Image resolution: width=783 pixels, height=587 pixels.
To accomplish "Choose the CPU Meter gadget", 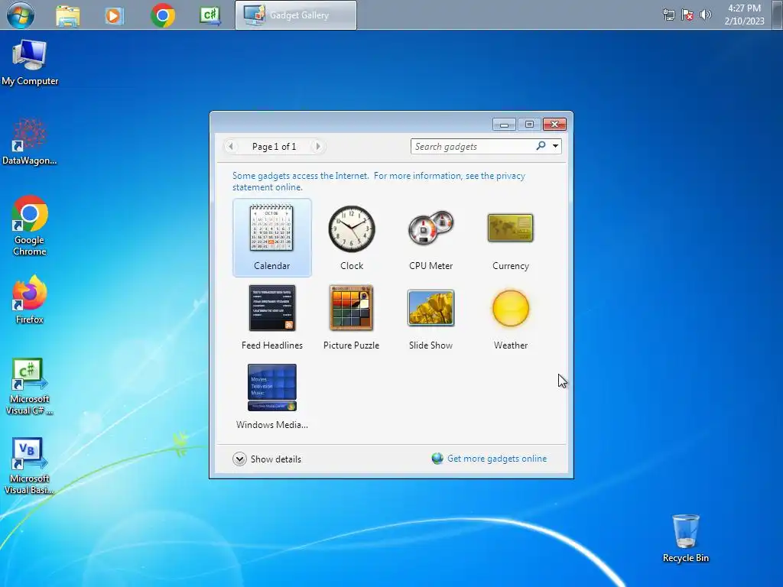I will tap(431, 237).
